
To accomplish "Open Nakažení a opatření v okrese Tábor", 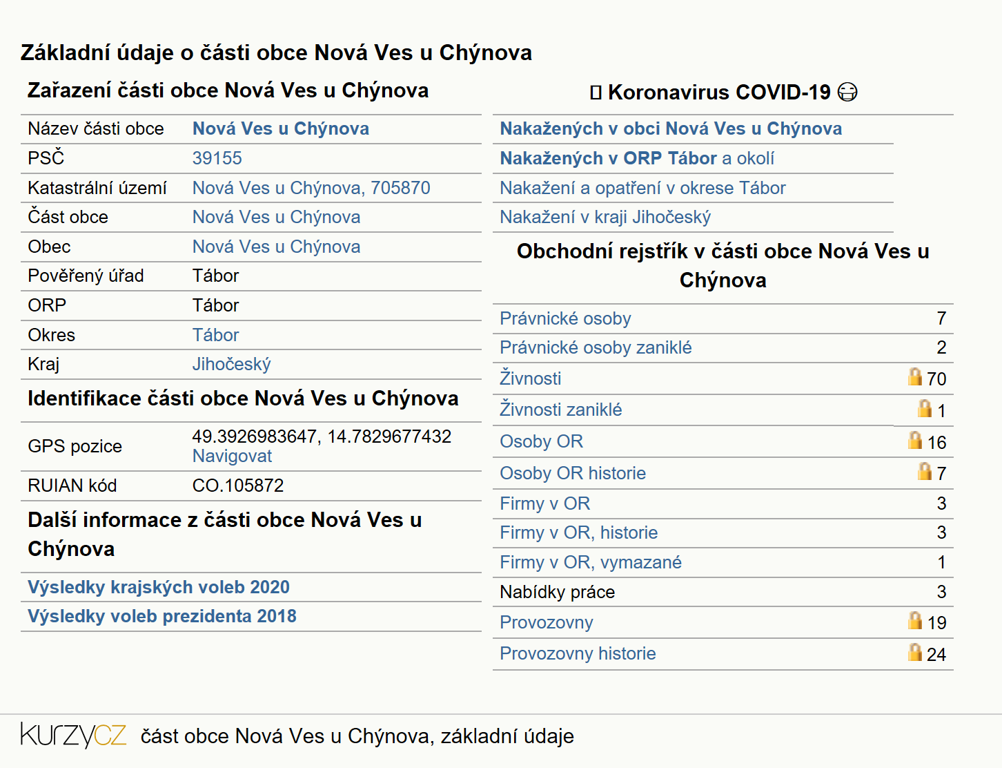I will tap(642, 188).
